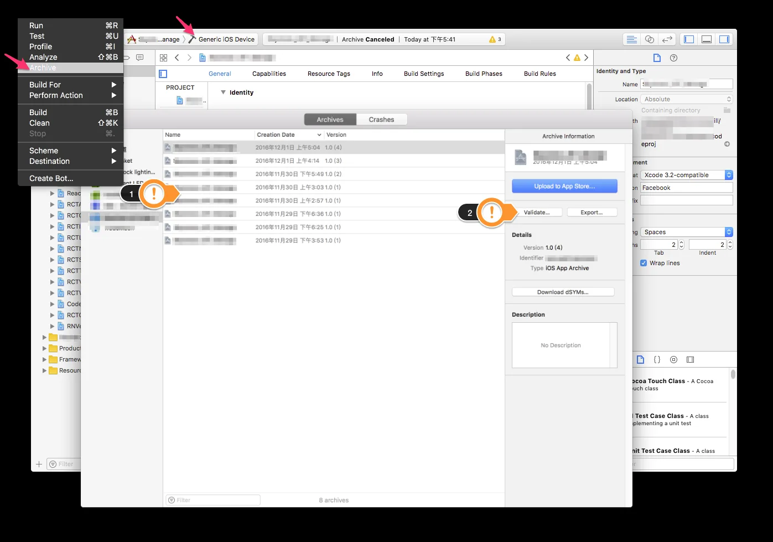Hide the utilities pane
Screen dimensions: 773x542
pyautogui.click(x=724, y=39)
